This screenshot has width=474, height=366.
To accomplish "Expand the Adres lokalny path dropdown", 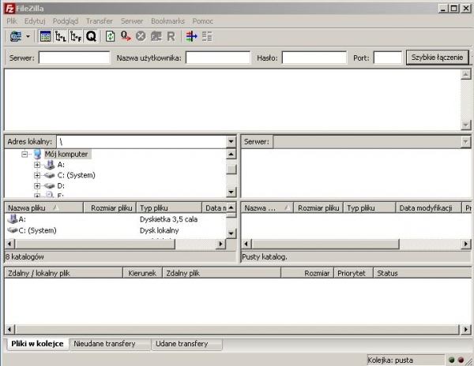I will point(231,141).
